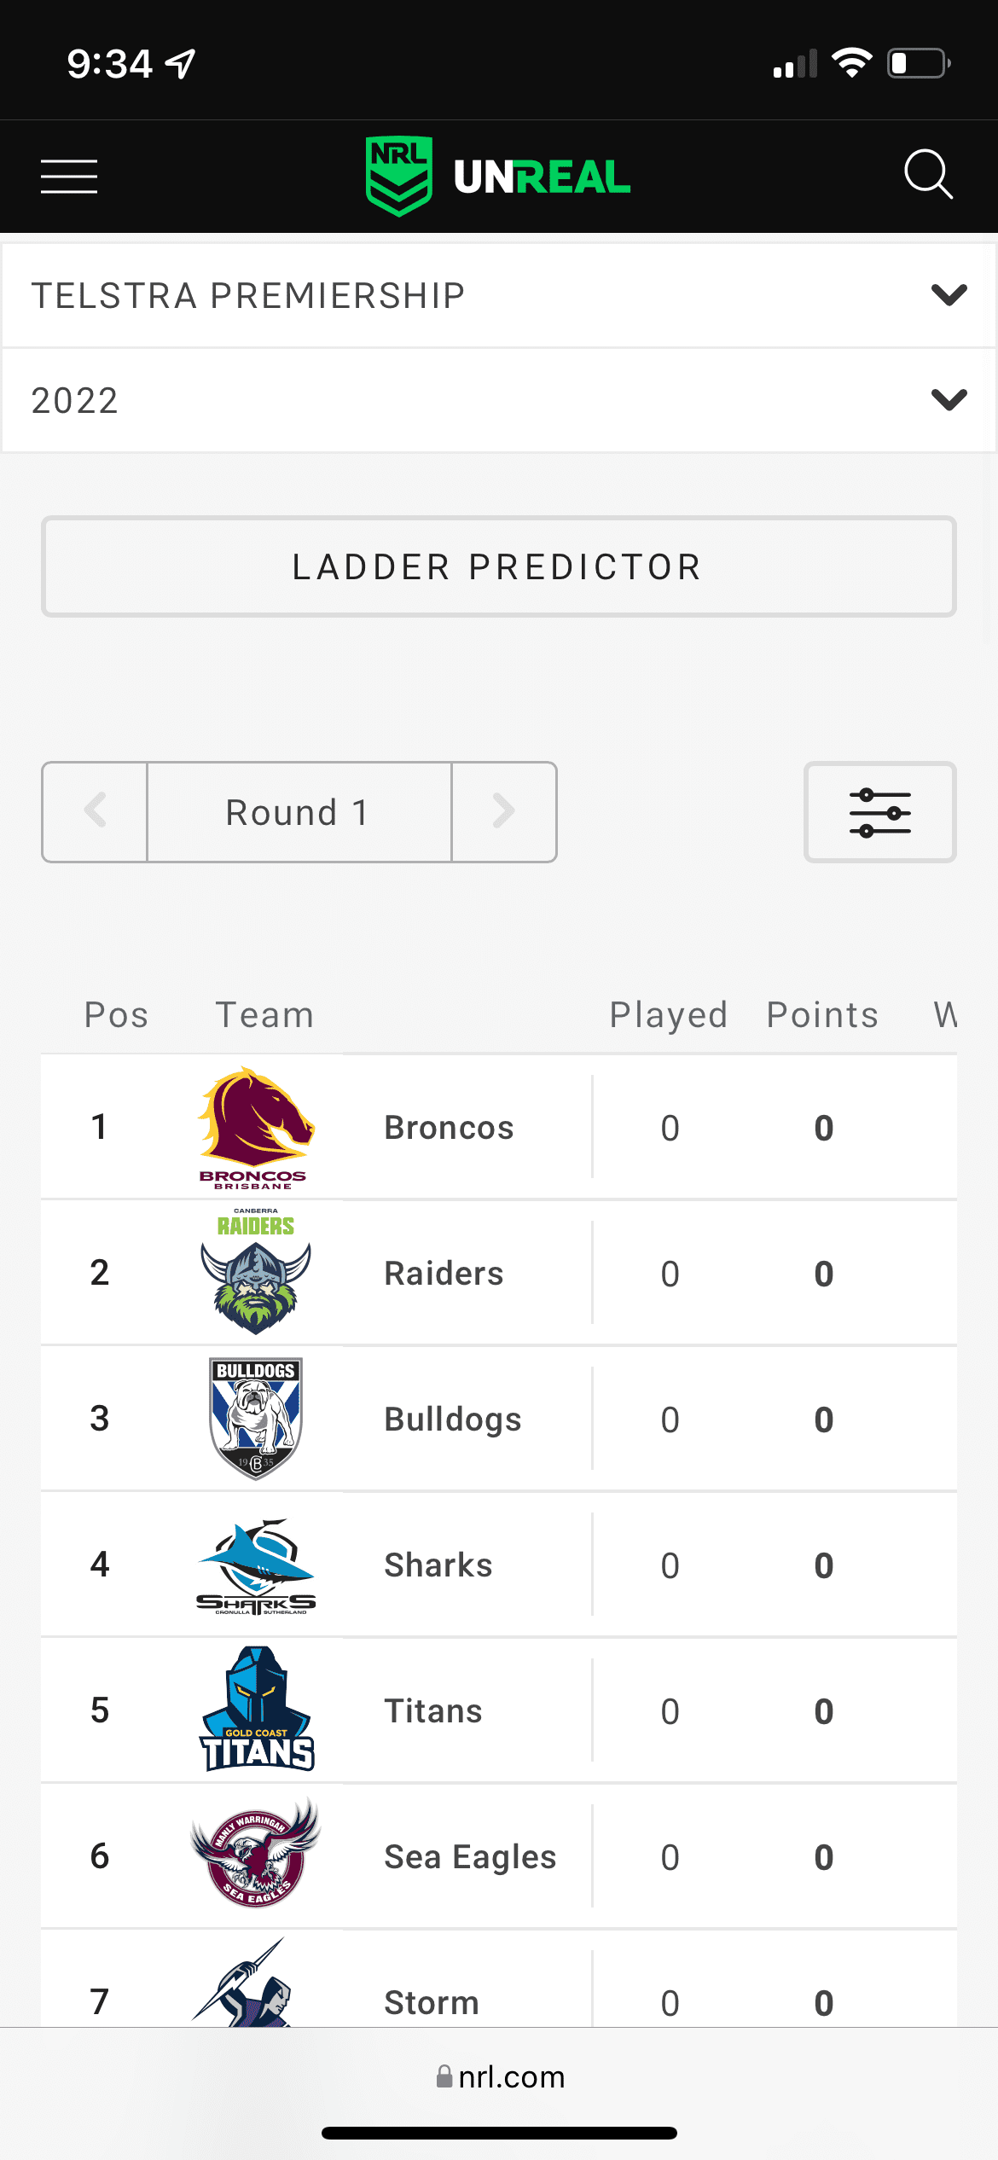Open the ladder filter settings icon

[x=880, y=812]
